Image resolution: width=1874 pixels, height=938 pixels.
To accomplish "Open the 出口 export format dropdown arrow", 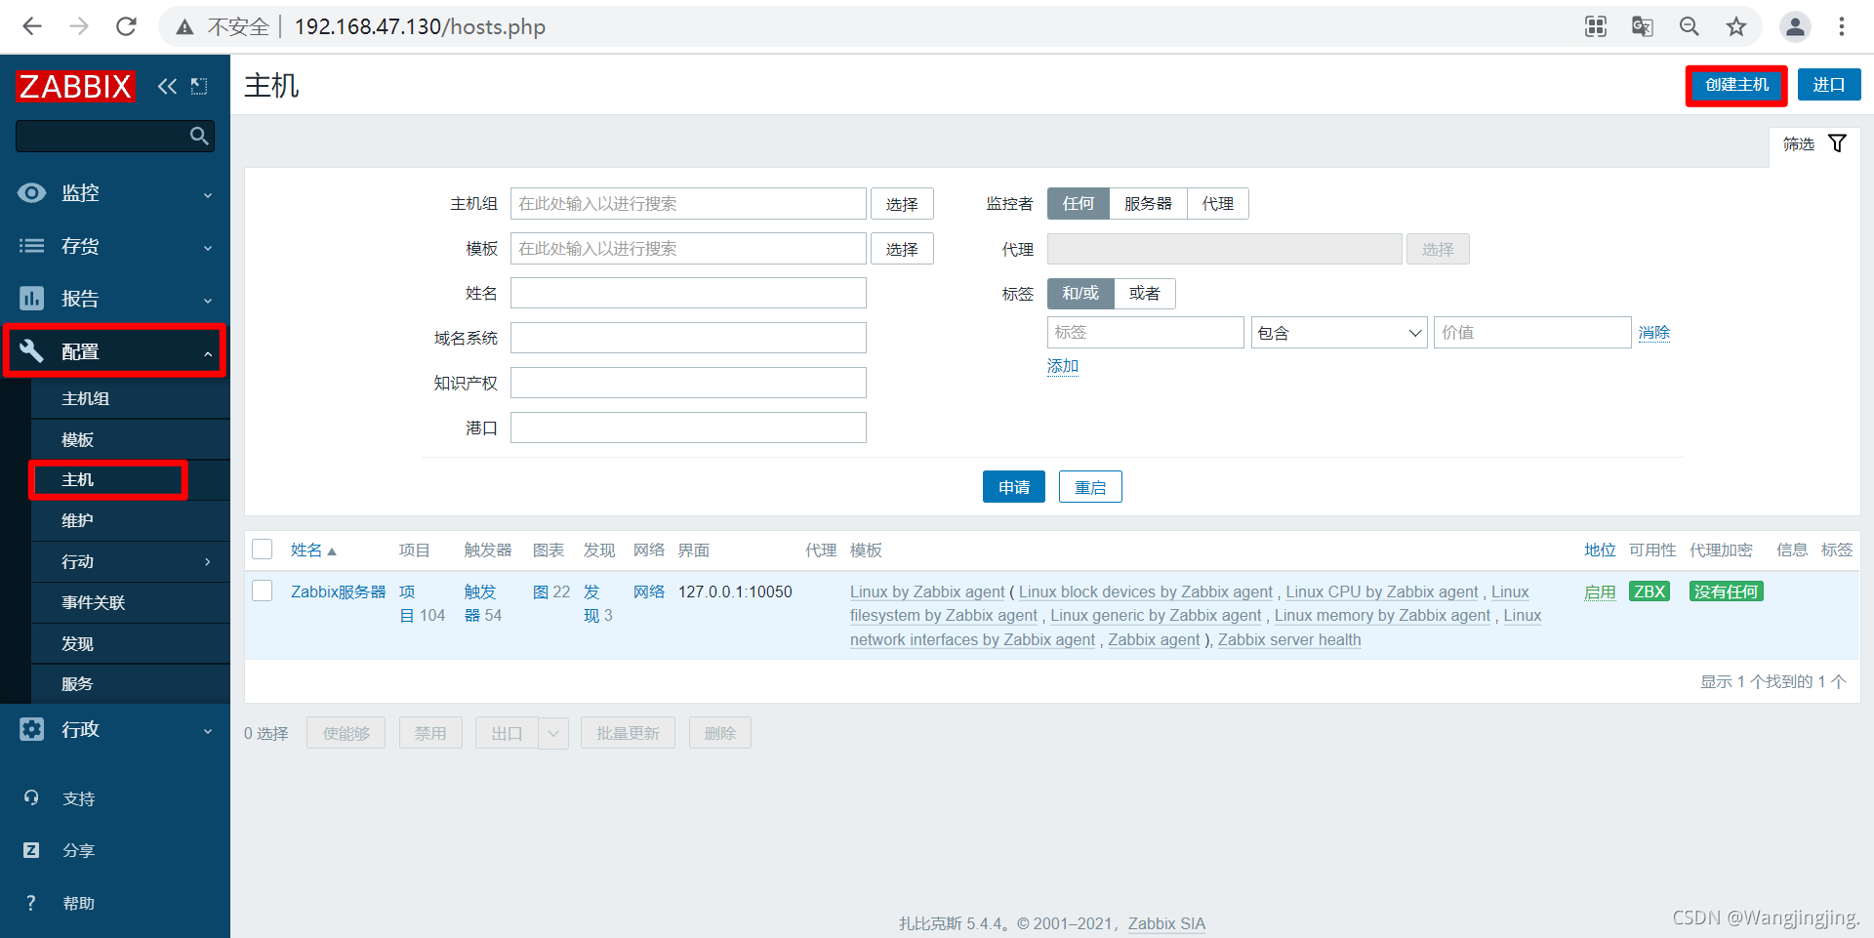I will tap(553, 733).
